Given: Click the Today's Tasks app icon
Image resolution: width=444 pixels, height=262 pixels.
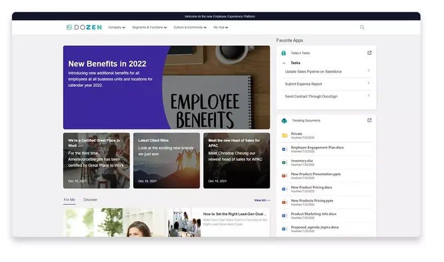Looking at the screenshot, I should [x=284, y=53].
